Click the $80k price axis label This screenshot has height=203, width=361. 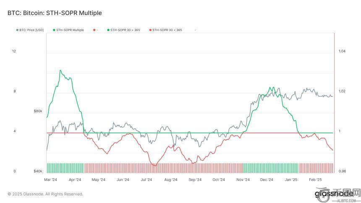(x=38, y=111)
